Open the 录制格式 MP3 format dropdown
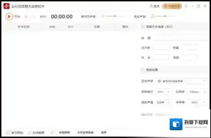211x138 pixels. pyautogui.click(x=163, y=92)
